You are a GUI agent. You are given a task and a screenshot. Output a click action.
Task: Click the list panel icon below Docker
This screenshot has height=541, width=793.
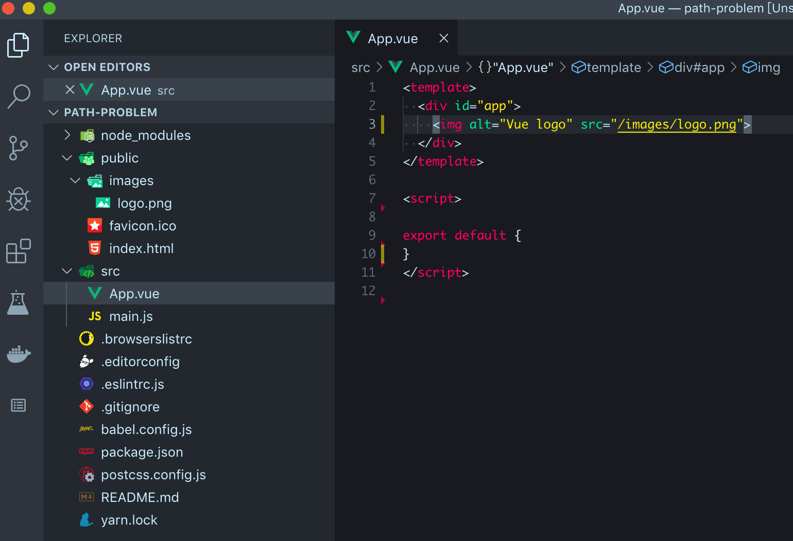[x=19, y=405]
